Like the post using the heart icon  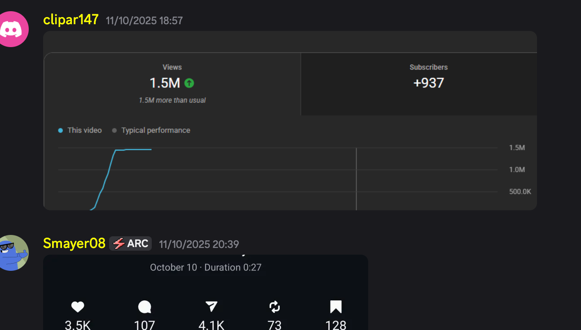point(77,307)
